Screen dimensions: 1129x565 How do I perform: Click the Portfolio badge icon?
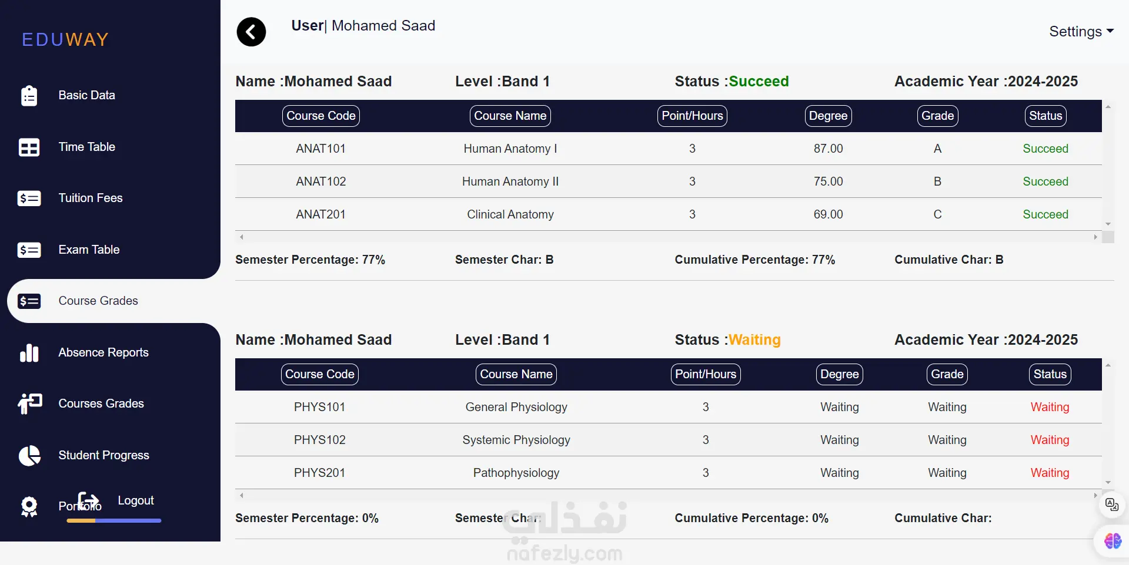tap(29, 506)
